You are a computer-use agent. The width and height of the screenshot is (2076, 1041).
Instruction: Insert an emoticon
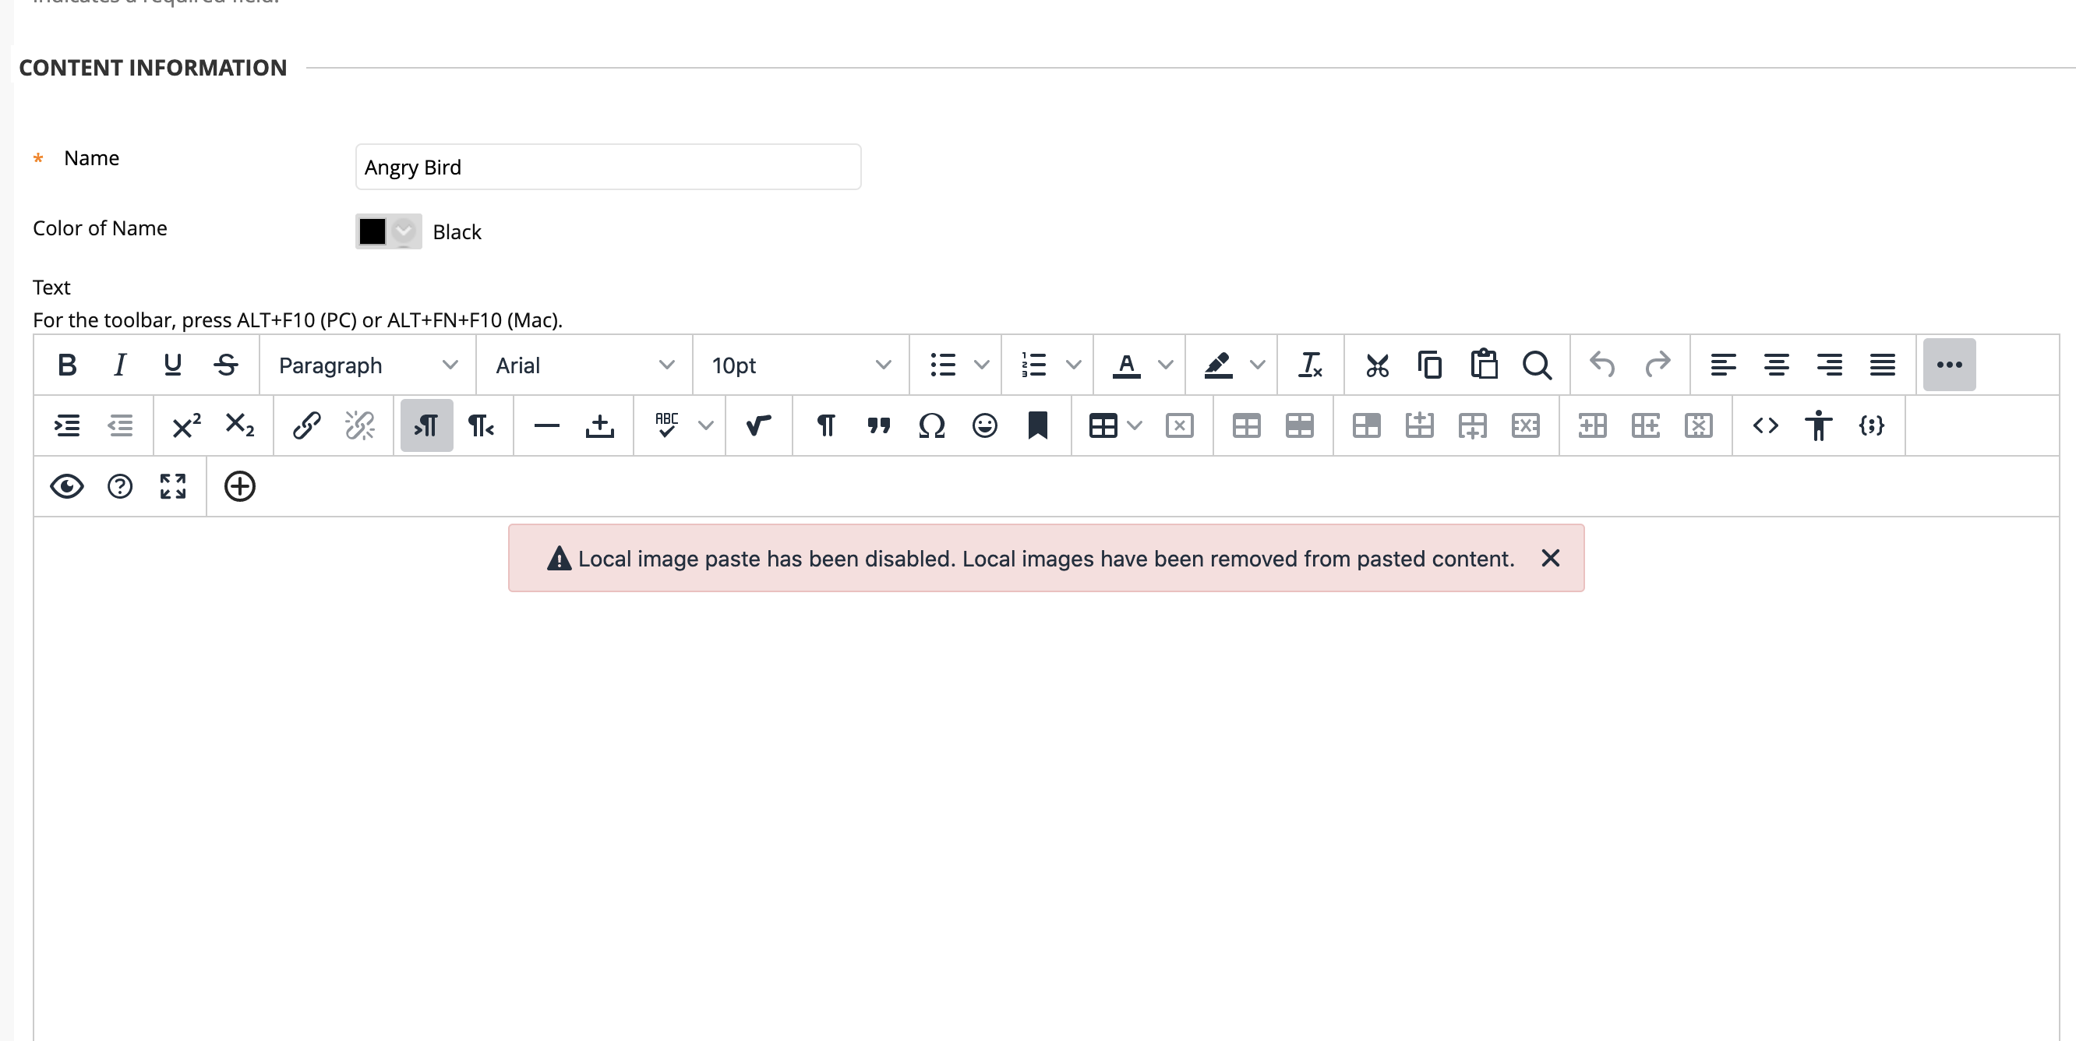click(985, 425)
